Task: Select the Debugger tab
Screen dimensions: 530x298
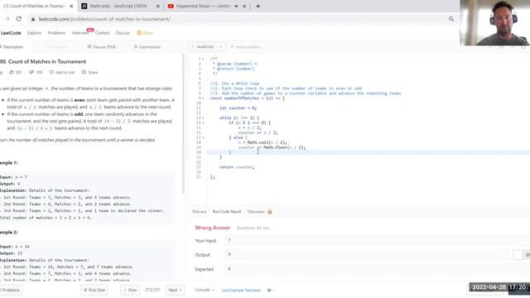Action: 256,212
